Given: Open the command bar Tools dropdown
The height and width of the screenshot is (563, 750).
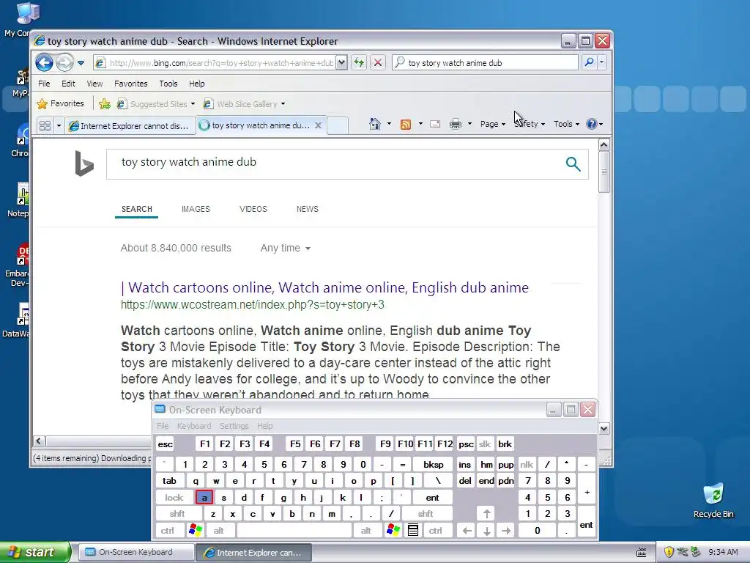Looking at the screenshot, I should 566,124.
